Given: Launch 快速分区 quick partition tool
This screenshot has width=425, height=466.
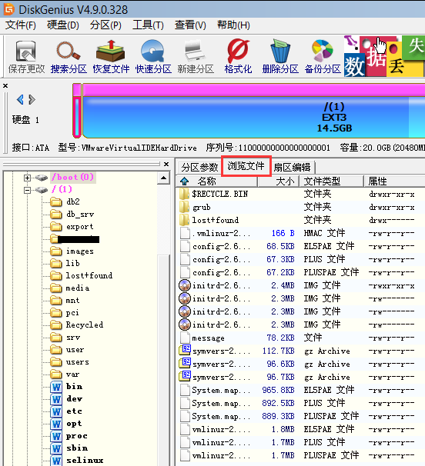Looking at the screenshot, I should [x=153, y=57].
